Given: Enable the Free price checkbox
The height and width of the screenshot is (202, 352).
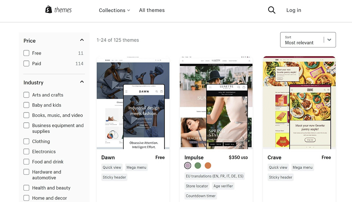Looking at the screenshot, I should pyautogui.click(x=26, y=53).
